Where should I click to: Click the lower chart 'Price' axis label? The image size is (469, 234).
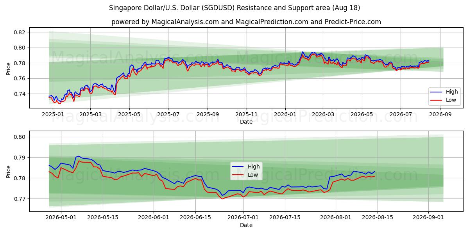coord(9,171)
